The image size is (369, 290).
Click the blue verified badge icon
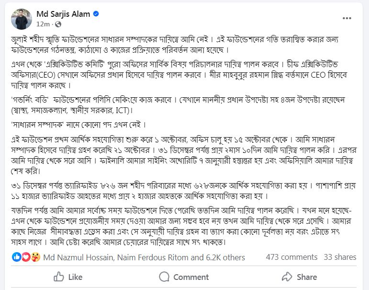[96, 14]
